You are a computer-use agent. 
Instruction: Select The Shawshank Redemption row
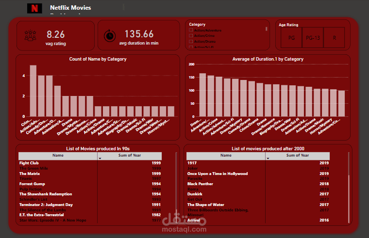[90, 194]
